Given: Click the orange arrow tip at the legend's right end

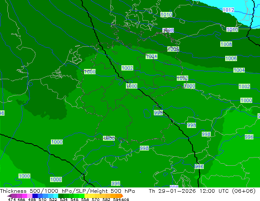Looking at the screenshot, I should pos(122,196).
